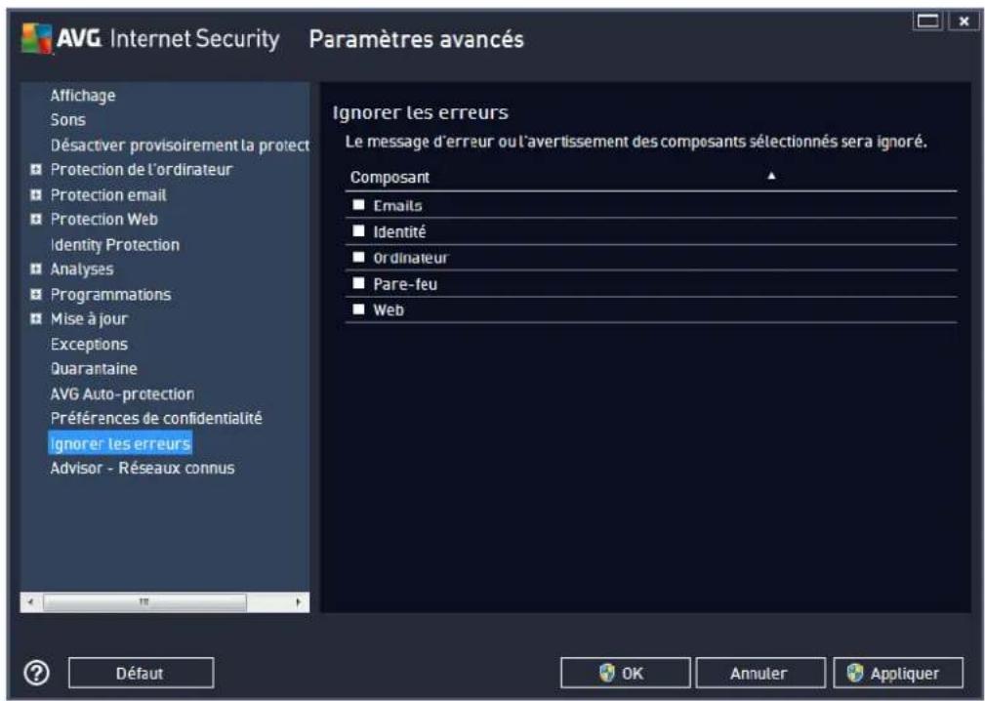Select Désactiver provisoirement la protection
Image resolution: width=985 pixels, height=701 pixels.
pos(180,145)
